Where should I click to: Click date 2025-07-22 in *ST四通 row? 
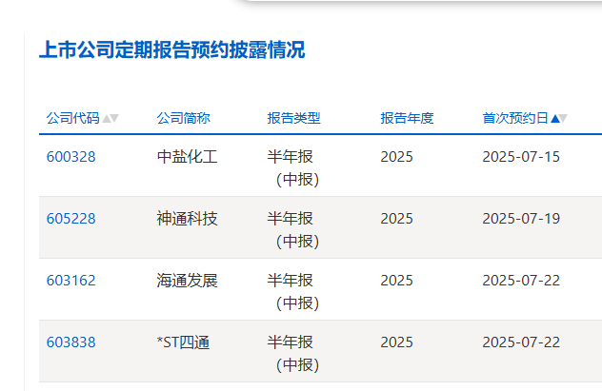[521, 342]
